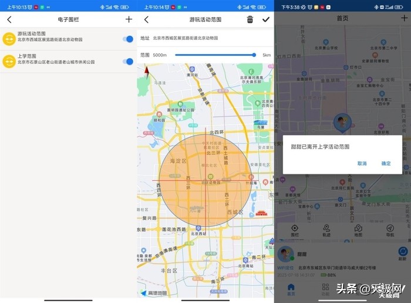This screenshot has width=411, height=303.
Task: Delete the fence with the trash icon
Action: pos(250,19)
